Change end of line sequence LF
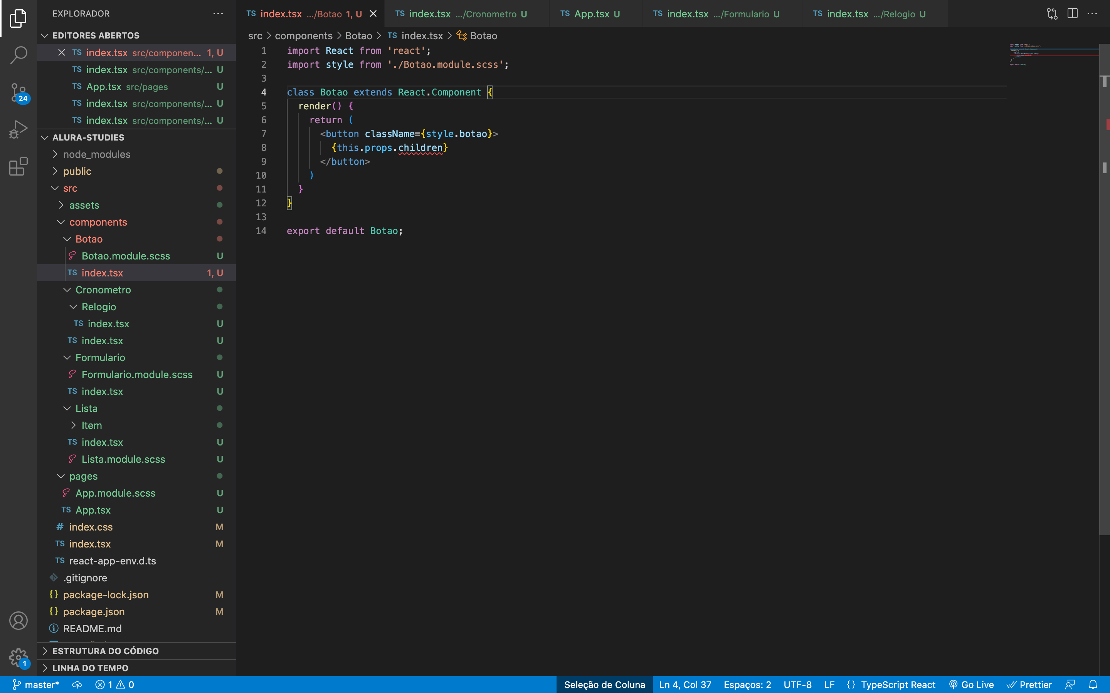The image size is (1110, 693). tap(829, 685)
